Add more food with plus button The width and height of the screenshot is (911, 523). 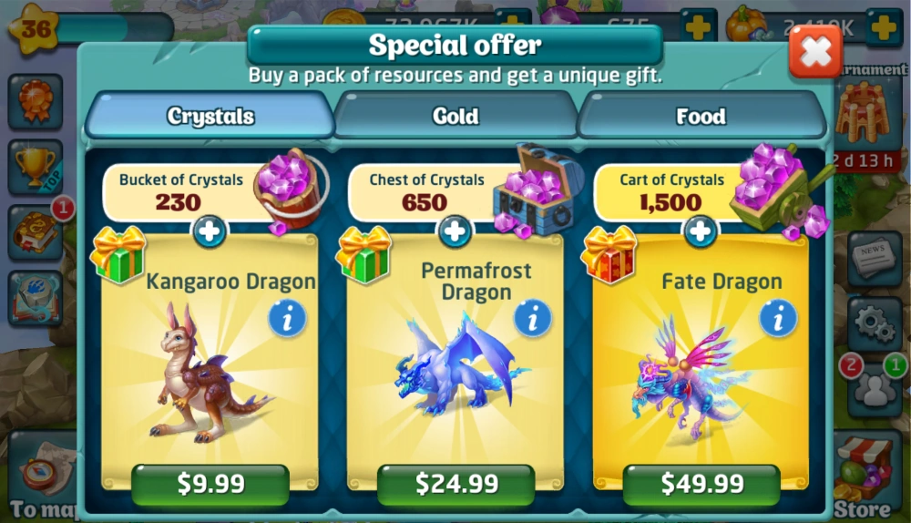coord(883,26)
